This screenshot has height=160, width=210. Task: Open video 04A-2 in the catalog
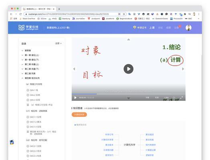[x=33, y=95]
